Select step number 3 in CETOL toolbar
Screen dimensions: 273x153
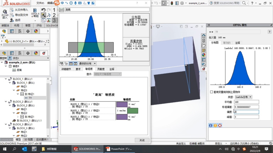[x=54, y=20]
